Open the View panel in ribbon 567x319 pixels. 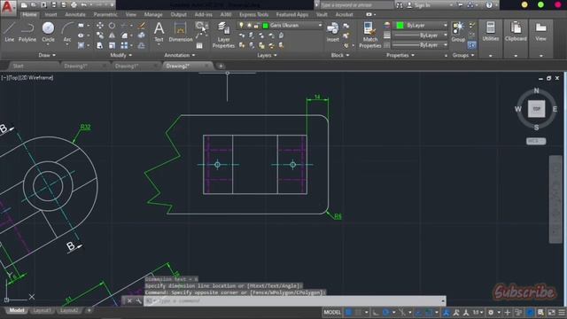(x=541, y=32)
